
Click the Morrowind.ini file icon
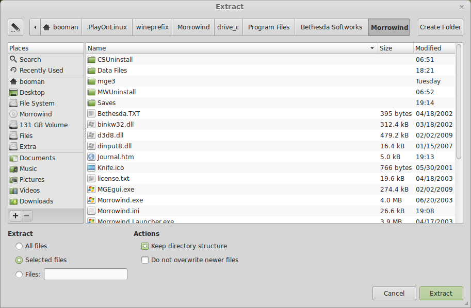(91, 211)
